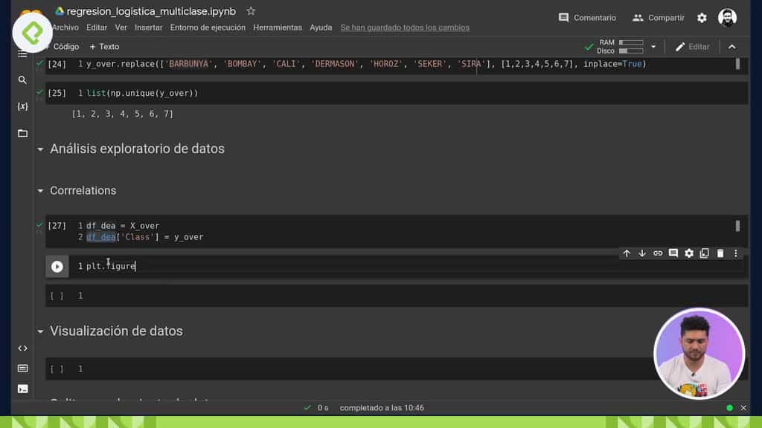Add a comment to the cell
762x428 pixels.
click(x=673, y=253)
